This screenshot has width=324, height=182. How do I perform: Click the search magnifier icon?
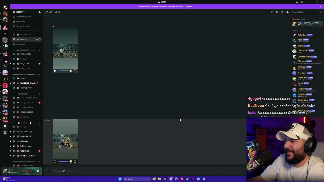(320, 12)
